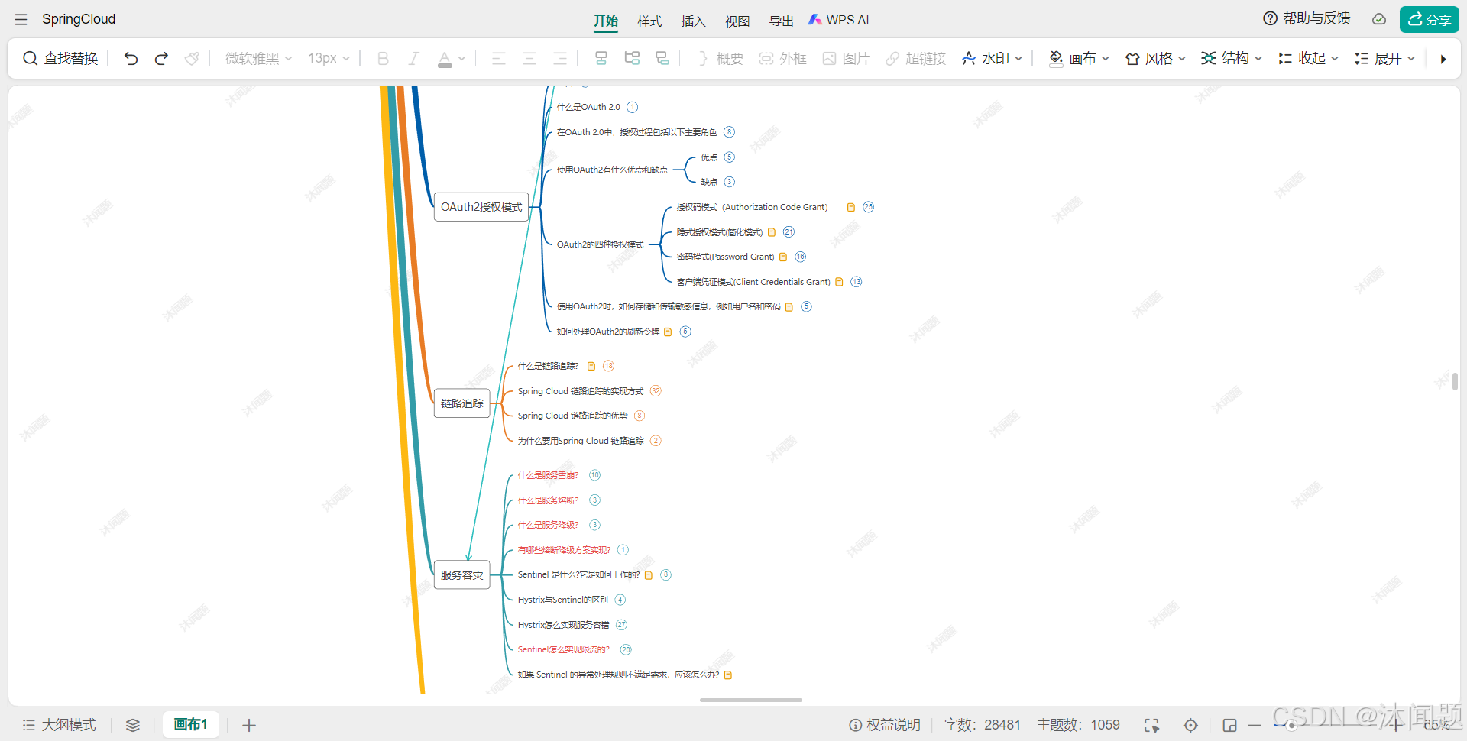Open the hamburger main menu

coord(21,20)
